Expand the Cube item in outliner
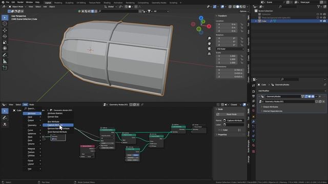328x184 pixels. click(256, 21)
